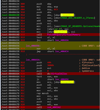The width and height of the screenshot is (100, 110).
Task: Click the rep movsb instruction
Action: pyautogui.click(x=43, y=93)
